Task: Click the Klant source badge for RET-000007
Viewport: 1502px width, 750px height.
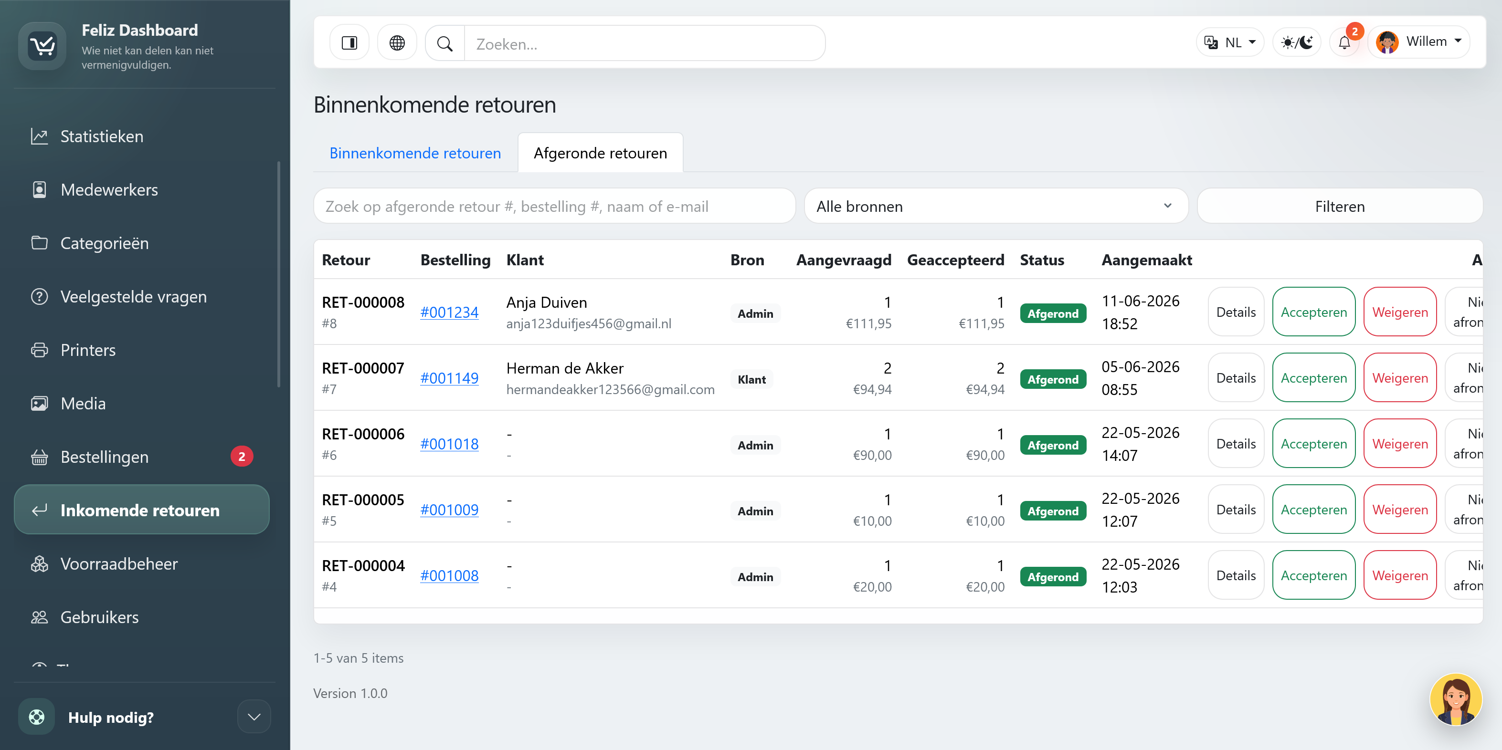Action: (x=751, y=379)
